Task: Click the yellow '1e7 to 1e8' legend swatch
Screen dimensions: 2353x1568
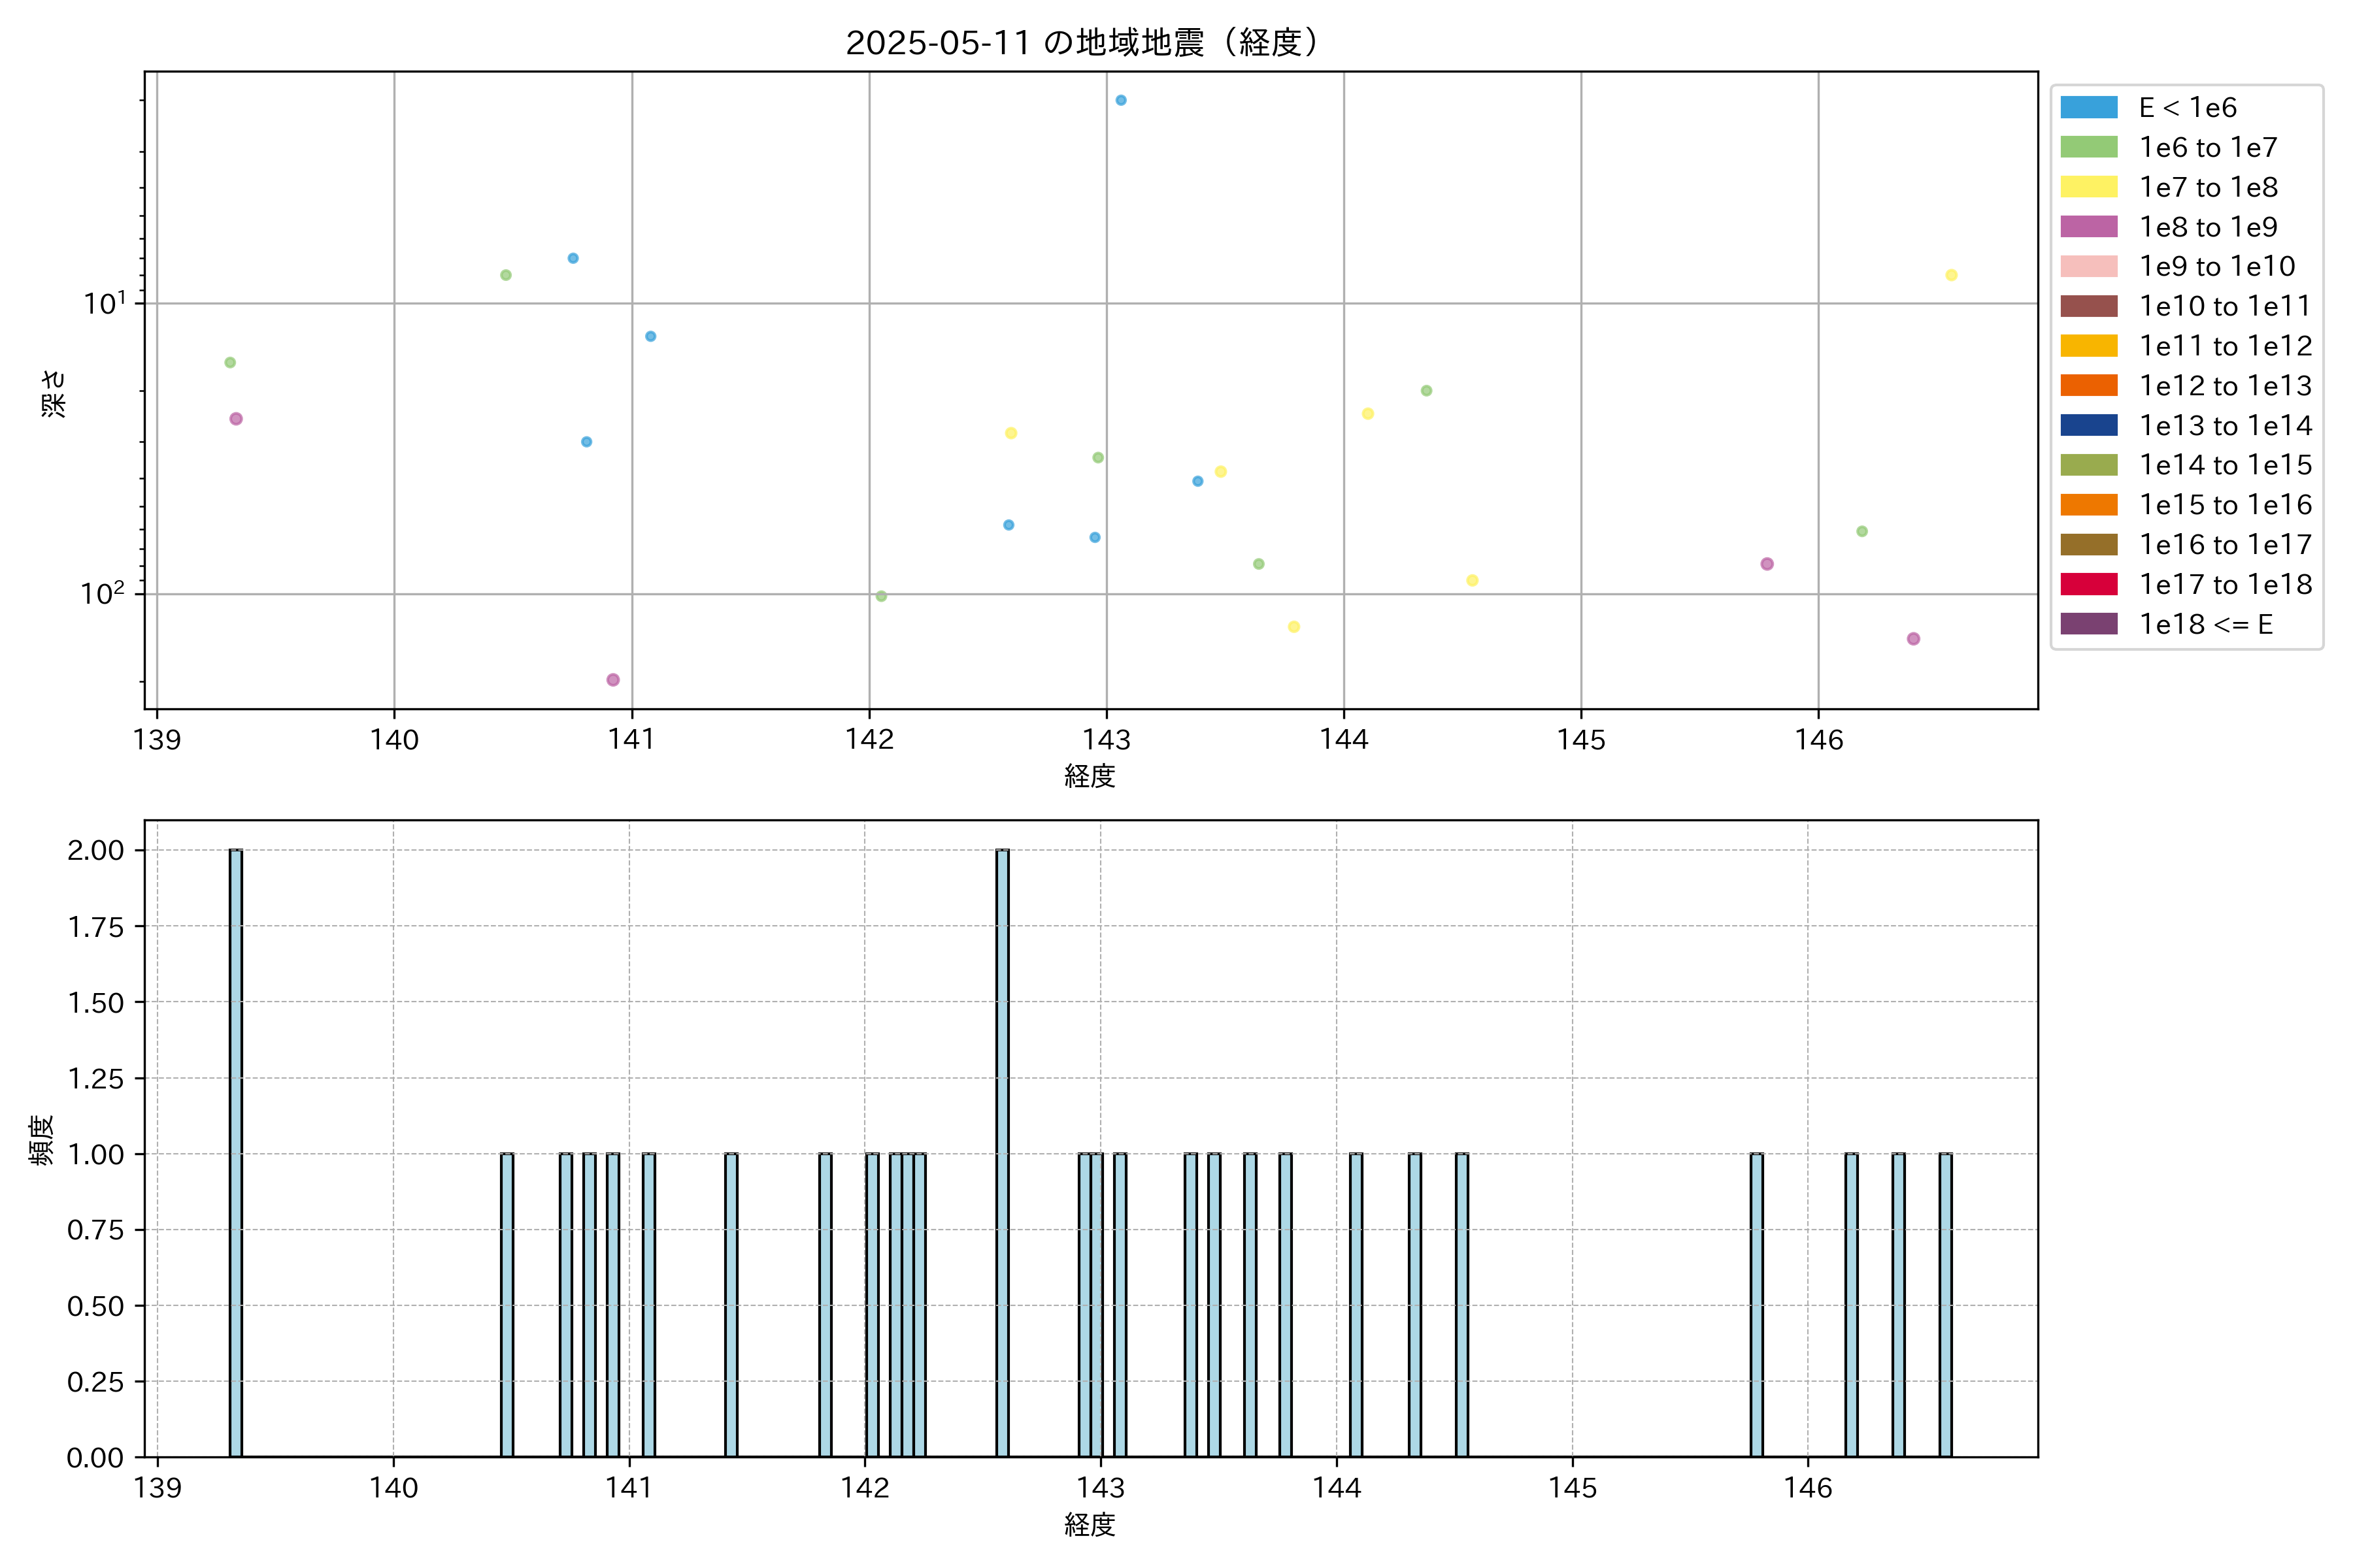Action: tap(2088, 187)
